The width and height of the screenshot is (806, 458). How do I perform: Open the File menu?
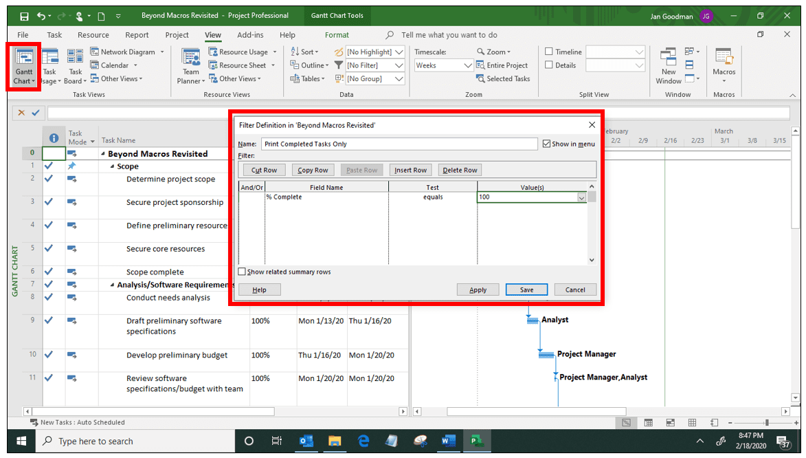click(x=23, y=35)
